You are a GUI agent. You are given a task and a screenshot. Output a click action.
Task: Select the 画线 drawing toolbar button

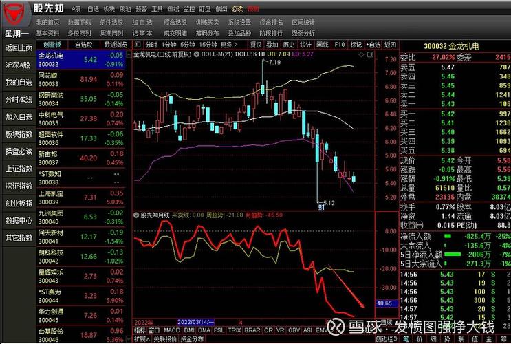[x=323, y=45]
